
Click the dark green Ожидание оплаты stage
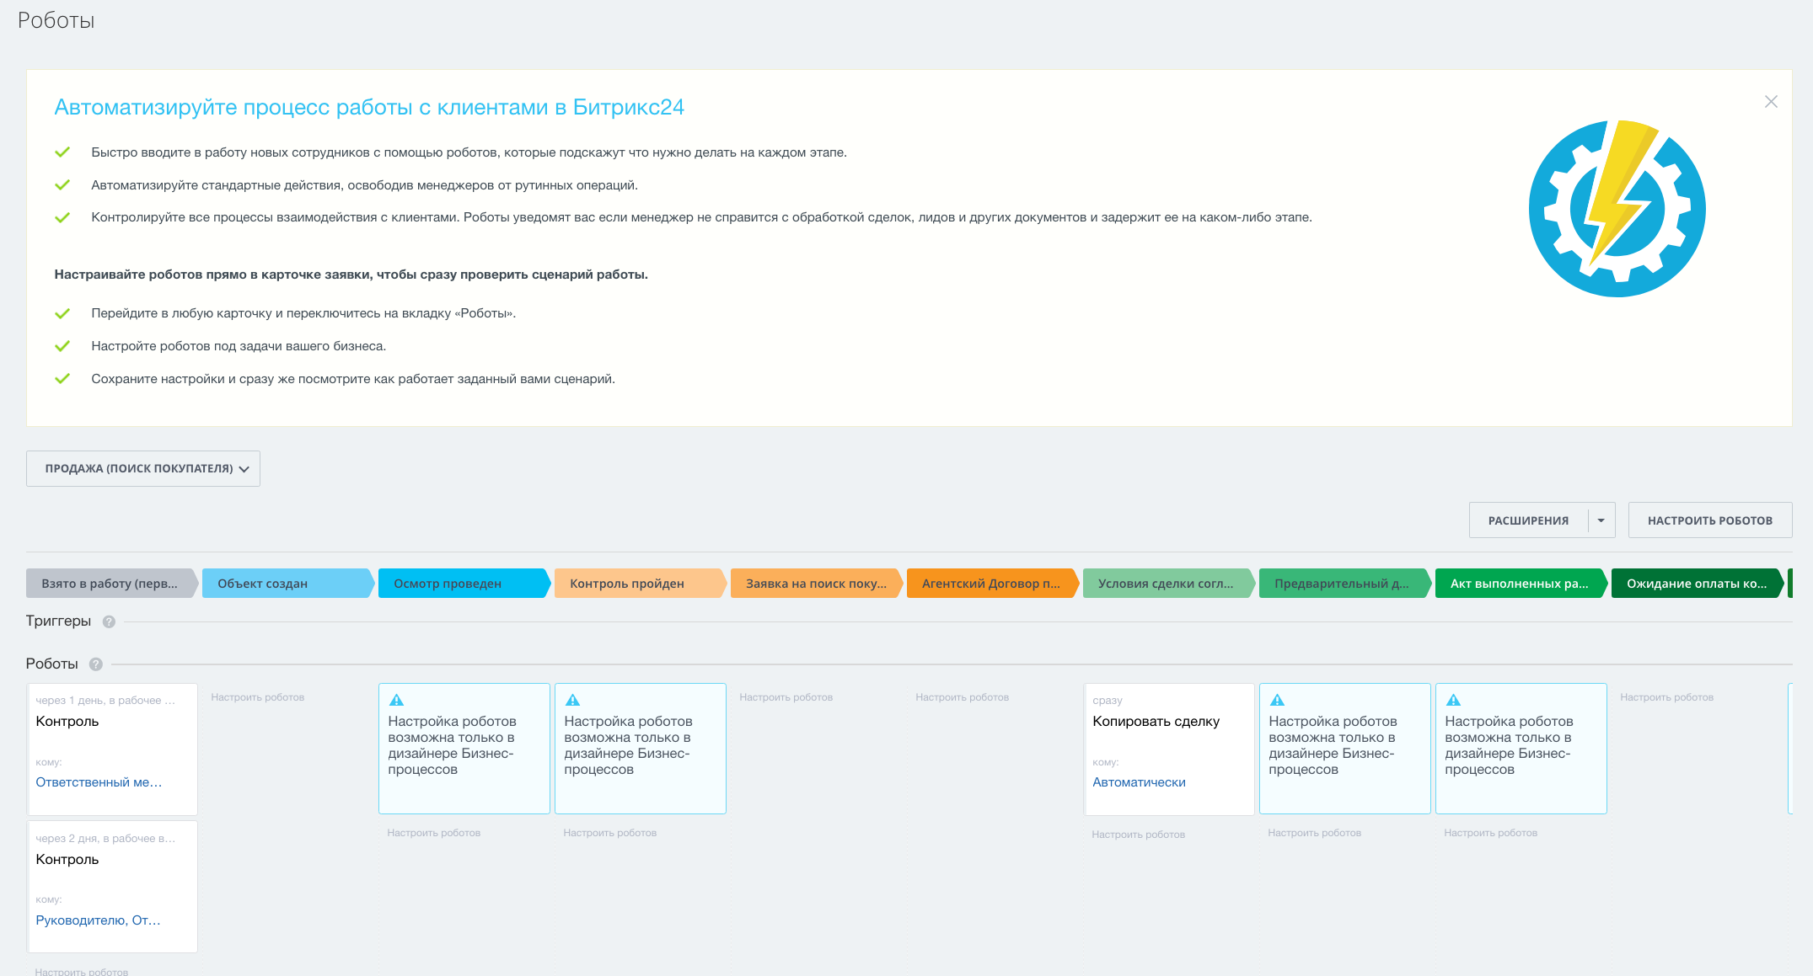click(1696, 584)
